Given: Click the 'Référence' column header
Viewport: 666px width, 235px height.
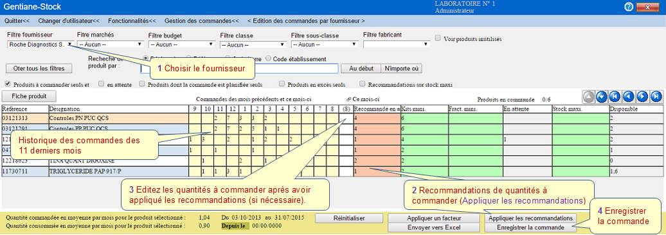Looking at the screenshot, I should tap(25, 109).
